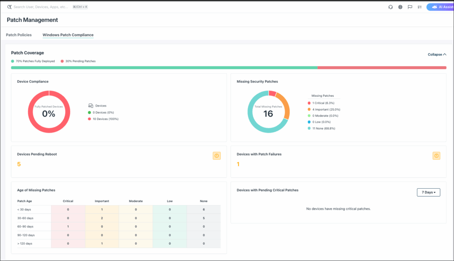Image resolution: width=454 pixels, height=261 pixels.
Task: Collapse the Patch Coverage section
Action: tap(437, 55)
